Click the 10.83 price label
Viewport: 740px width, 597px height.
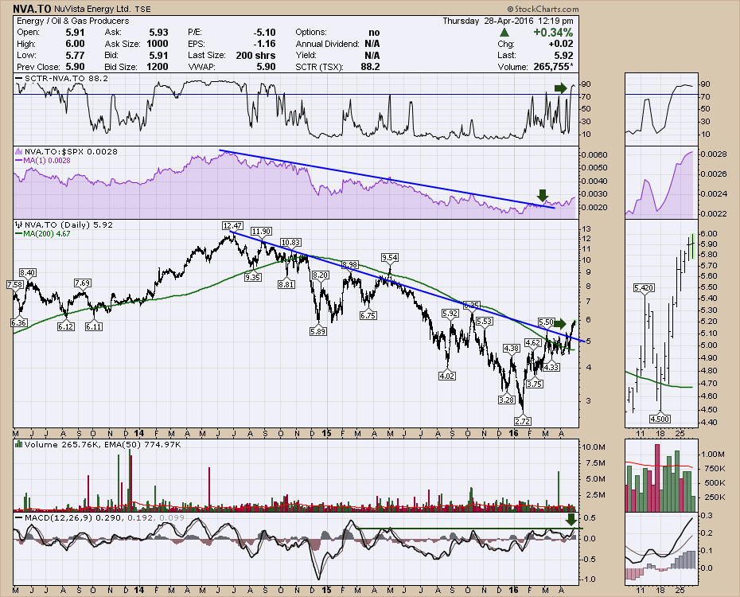[x=290, y=243]
